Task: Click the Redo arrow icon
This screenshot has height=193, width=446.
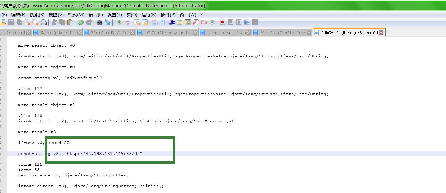Action: (89, 22)
